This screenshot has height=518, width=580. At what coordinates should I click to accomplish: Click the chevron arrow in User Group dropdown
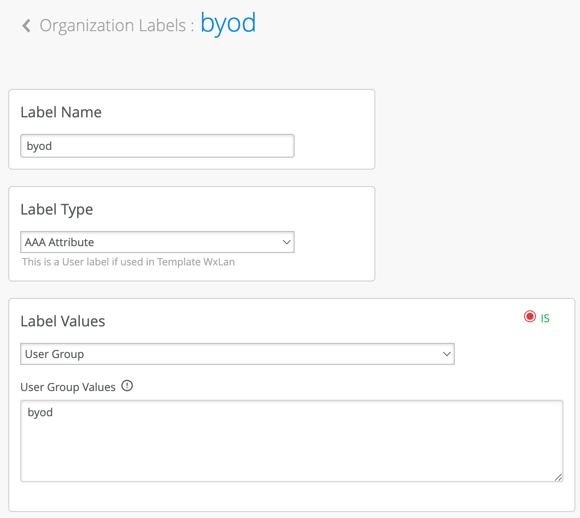446,354
